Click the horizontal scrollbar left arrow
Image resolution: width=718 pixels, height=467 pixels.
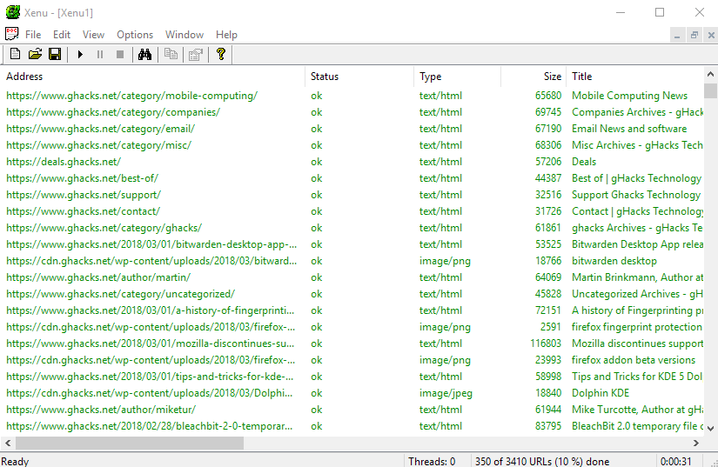pos(8,443)
